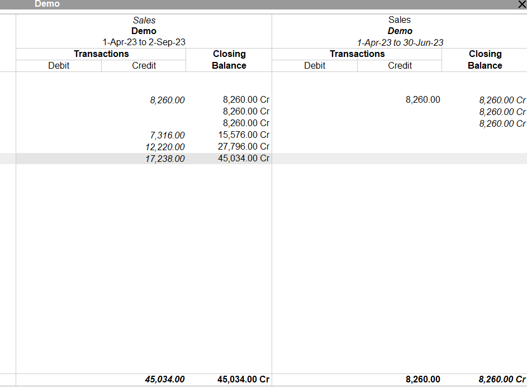
Task: Click the 8,260.00 credit in right report
Action: tap(422, 99)
